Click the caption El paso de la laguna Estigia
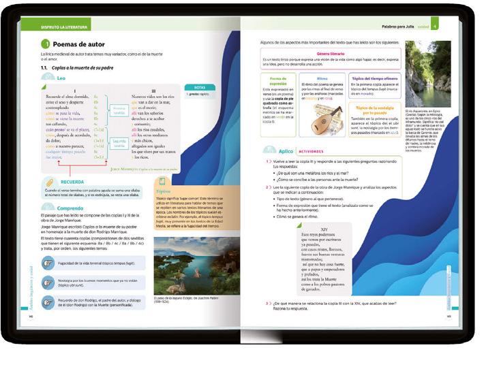The image size is (486, 371). [186, 300]
